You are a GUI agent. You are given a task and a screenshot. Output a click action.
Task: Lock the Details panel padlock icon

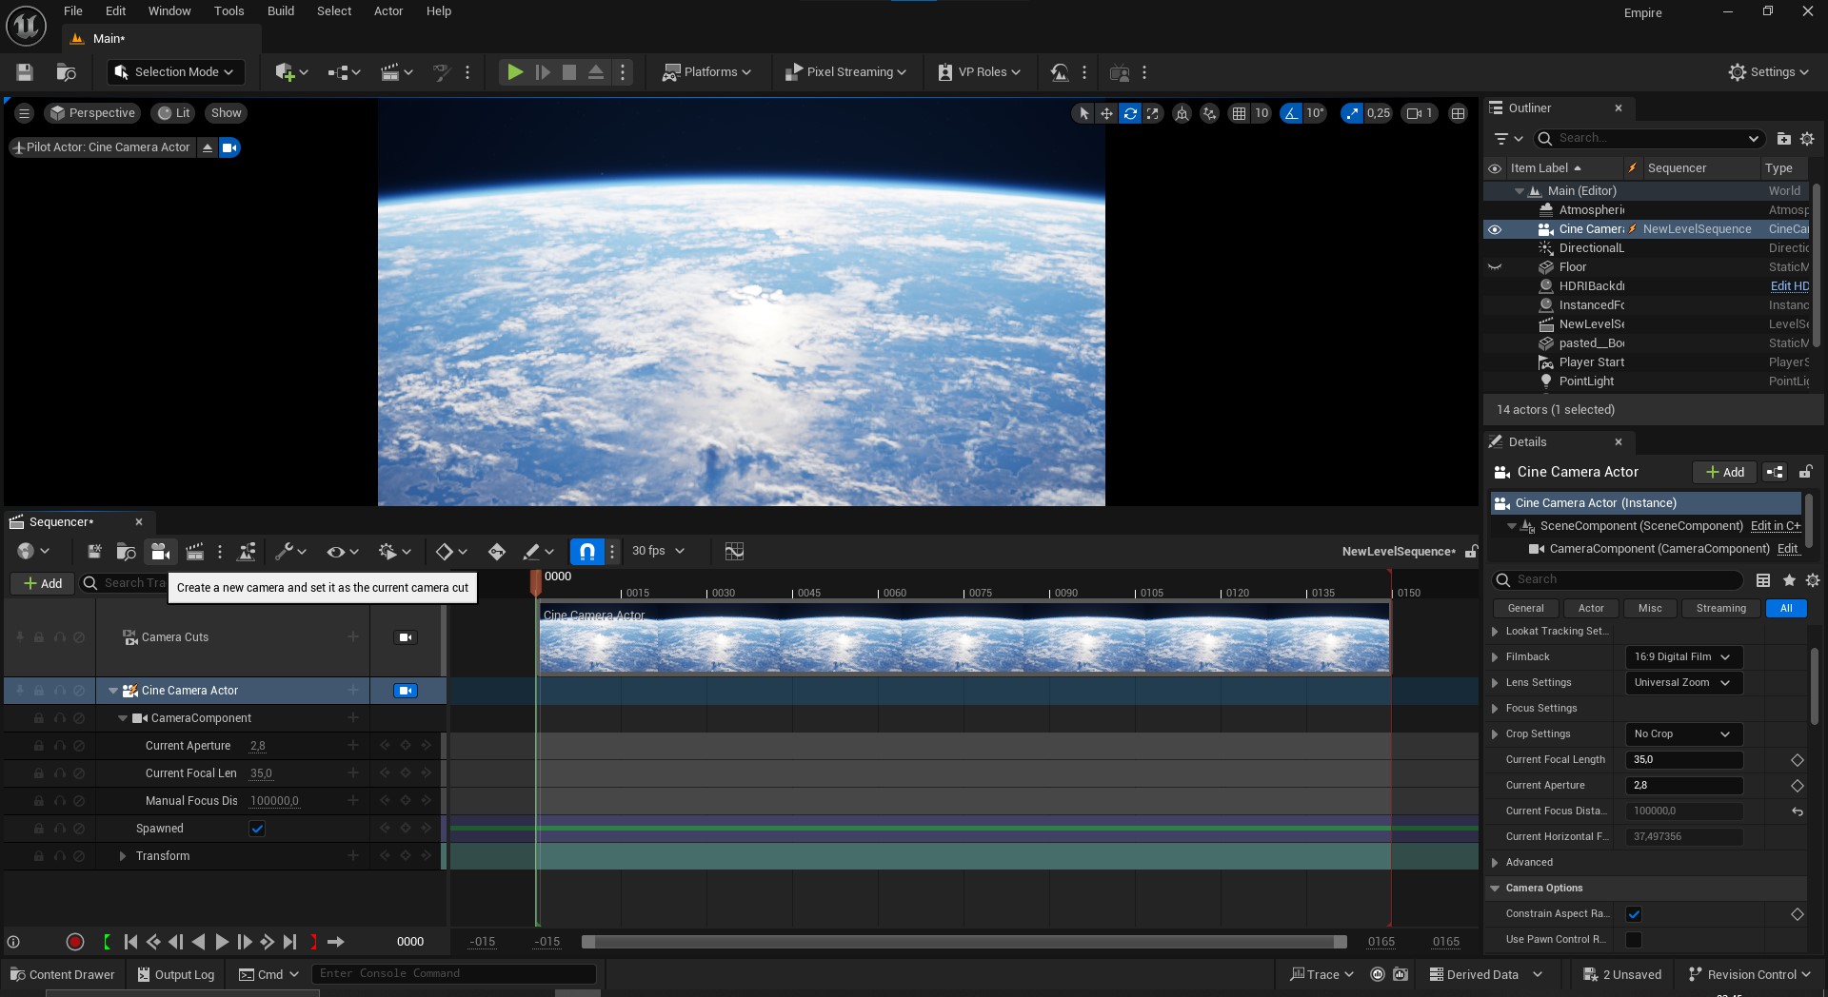(1805, 472)
